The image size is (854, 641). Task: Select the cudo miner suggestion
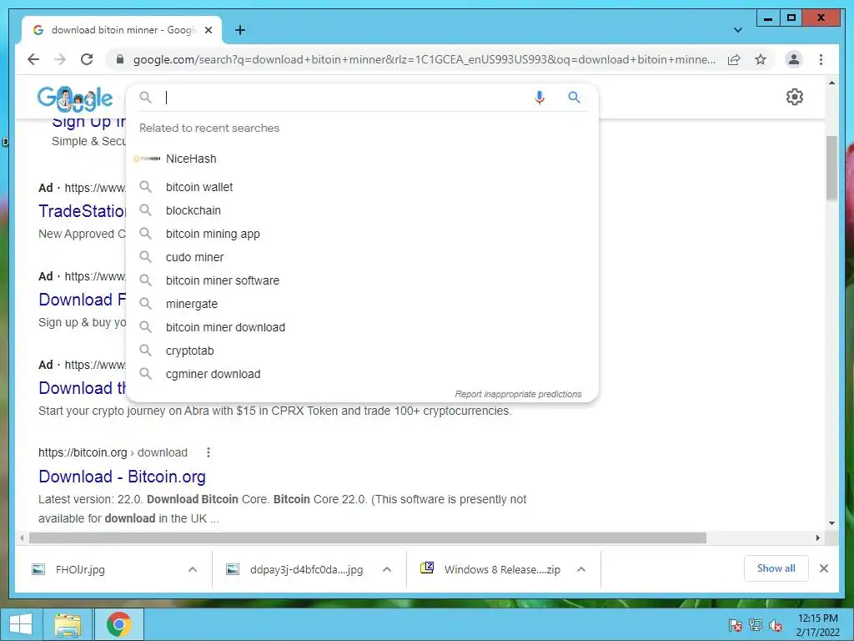point(362,257)
